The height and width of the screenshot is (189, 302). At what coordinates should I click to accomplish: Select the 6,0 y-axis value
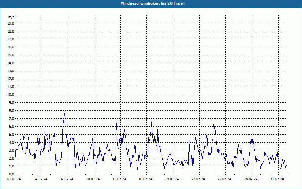[x=11, y=127]
